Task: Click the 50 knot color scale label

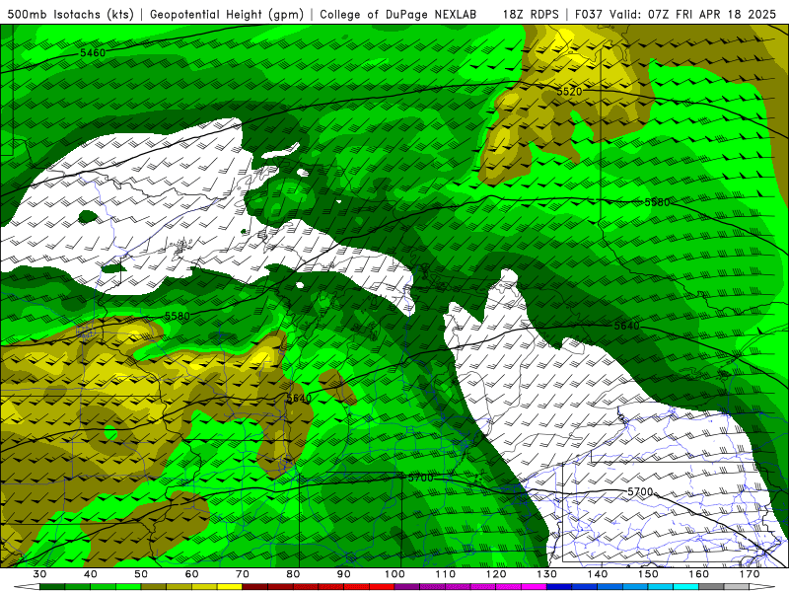Action: pyautogui.click(x=141, y=574)
